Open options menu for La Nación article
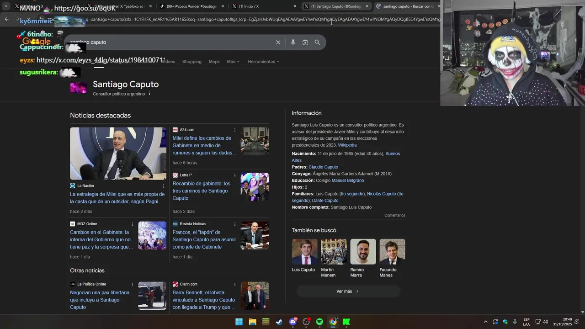 [x=164, y=186]
